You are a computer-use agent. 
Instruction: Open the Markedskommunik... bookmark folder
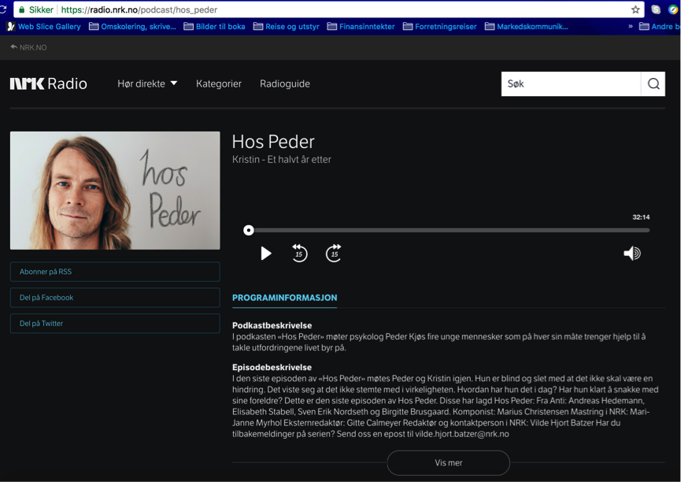pyautogui.click(x=527, y=27)
